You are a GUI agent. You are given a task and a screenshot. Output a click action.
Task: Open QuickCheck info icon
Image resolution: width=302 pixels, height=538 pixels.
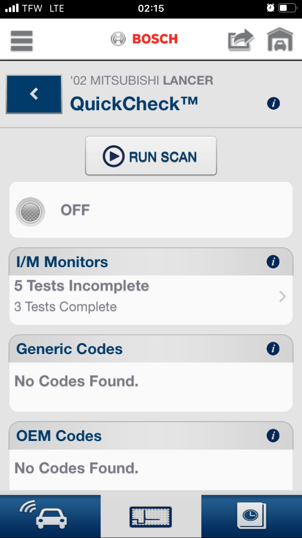(273, 104)
